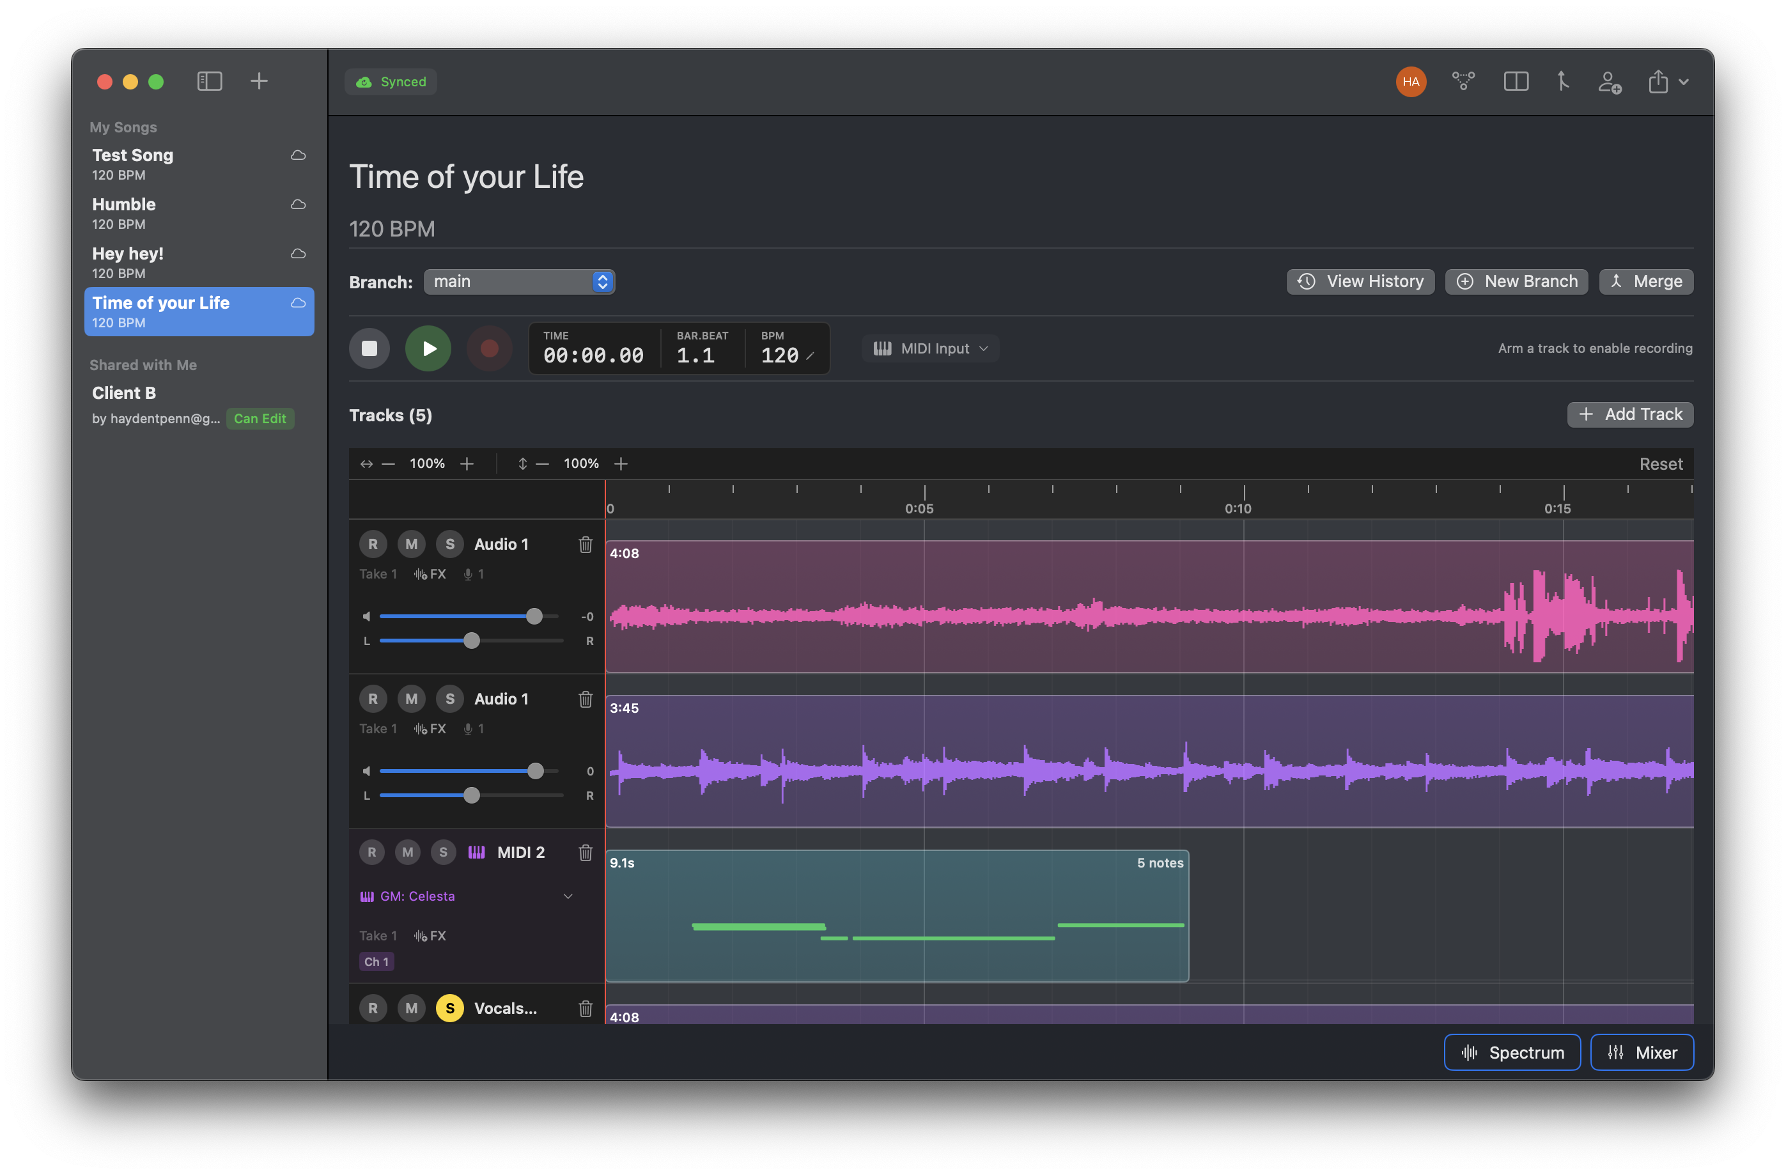
Task: Delete the MIDI 2 track via trash icon
Action: click(586, 852)
